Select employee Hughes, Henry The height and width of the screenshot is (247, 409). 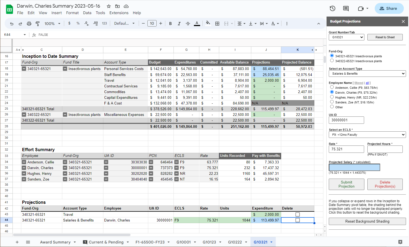(332, 97)
